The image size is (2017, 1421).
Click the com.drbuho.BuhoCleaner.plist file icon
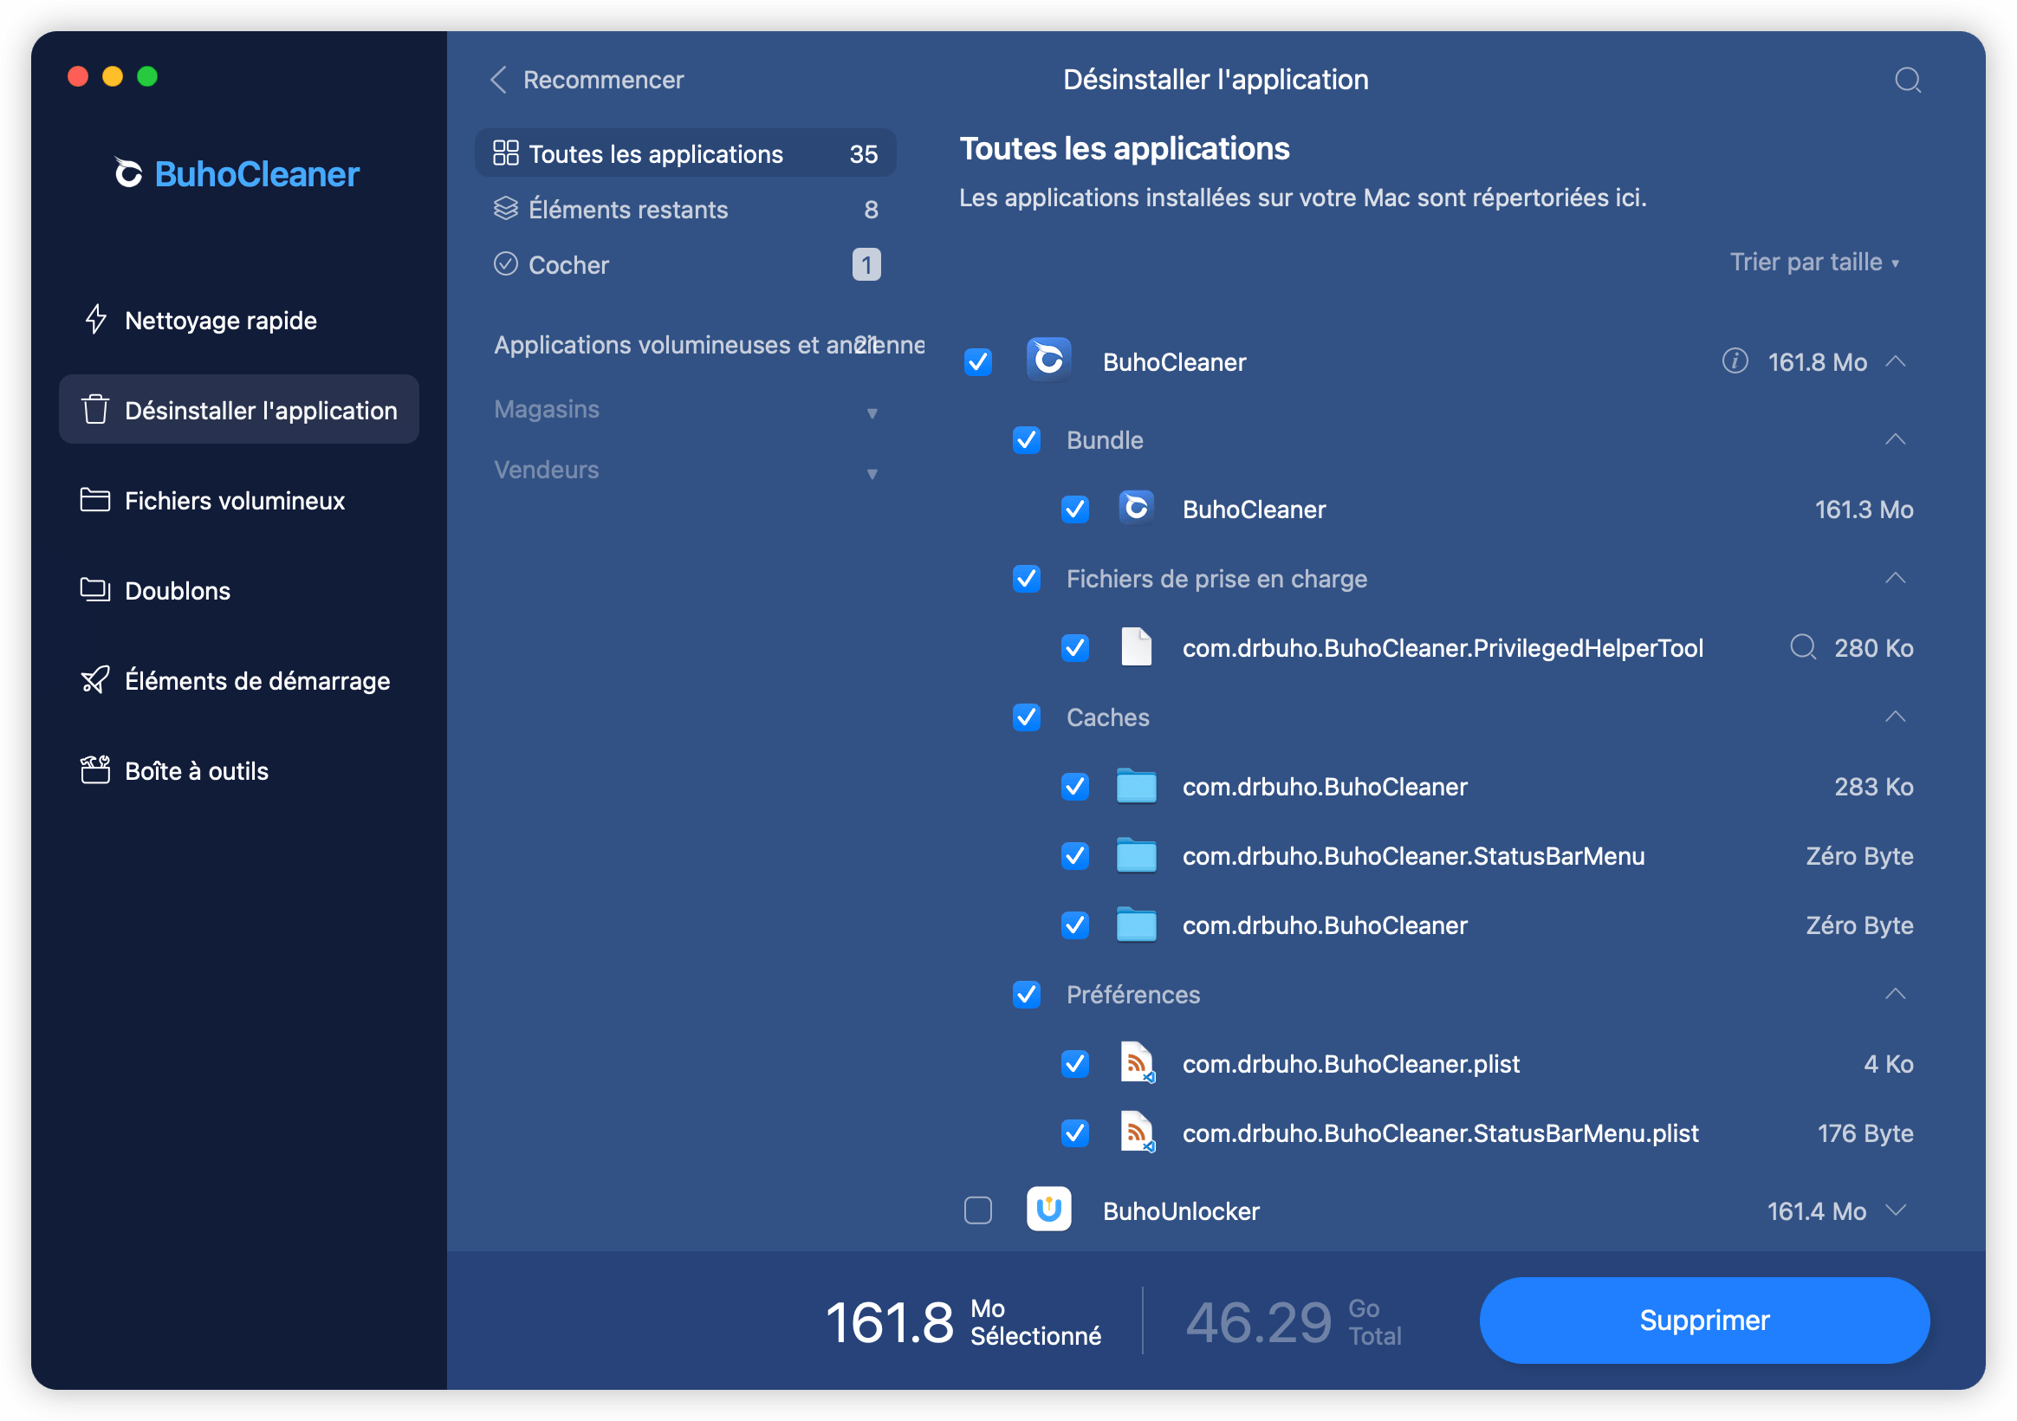pyautogui.click(x=1137, y=1063)
